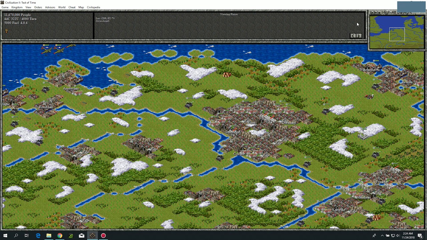Click the population count 11,670,000 People
Viewport: 427px width, 240px height.
coord(17,15)
